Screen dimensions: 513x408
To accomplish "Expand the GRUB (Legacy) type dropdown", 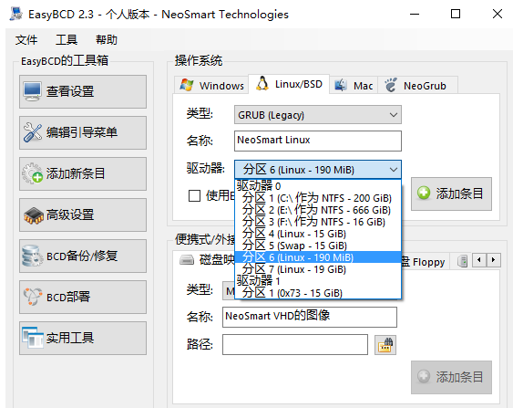I will pyautogui.click(x=318, y=115).
